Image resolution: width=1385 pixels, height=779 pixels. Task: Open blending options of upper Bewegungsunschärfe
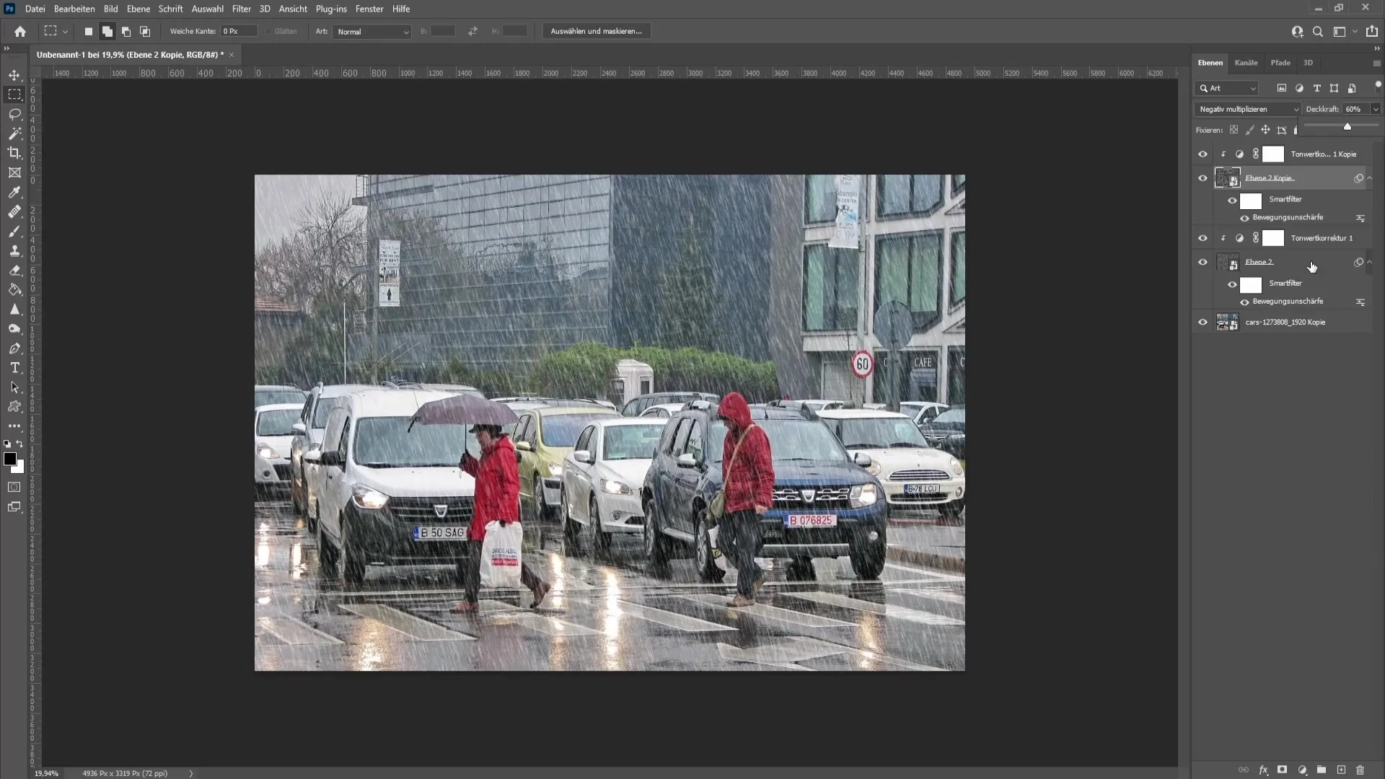(1360, 218)
